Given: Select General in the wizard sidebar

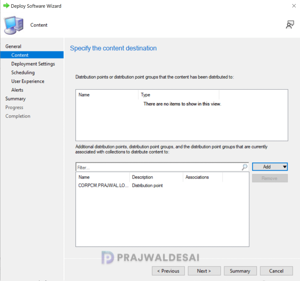Looking at the screenshot, I should (x=13, y=46).
